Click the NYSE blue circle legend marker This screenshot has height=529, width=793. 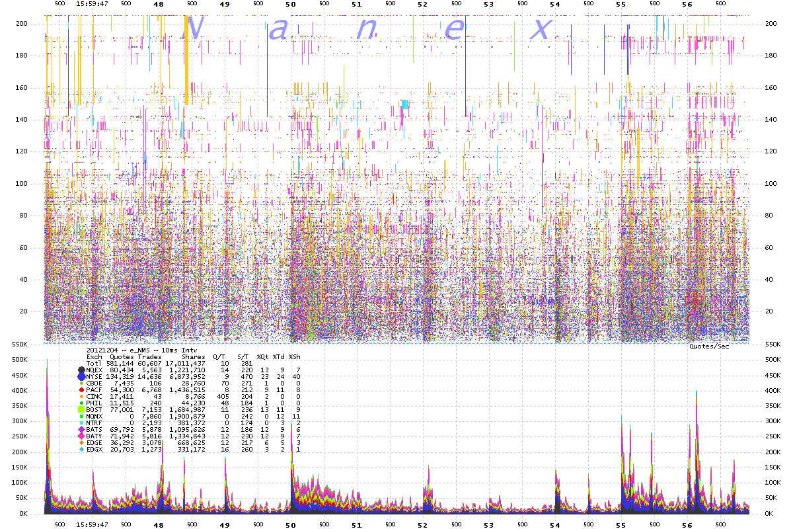click(81, 376)
